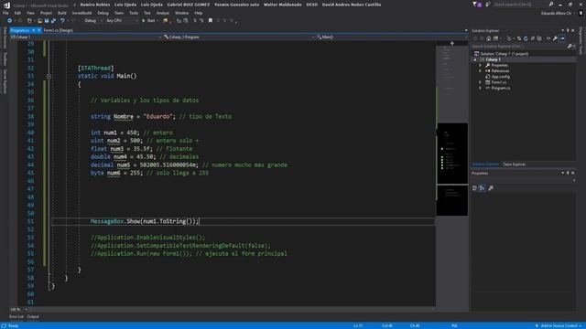This screenshot has height=329, width=586.
Task: Open the Debug configuration dropdown
Action: (x=92, y=20)
